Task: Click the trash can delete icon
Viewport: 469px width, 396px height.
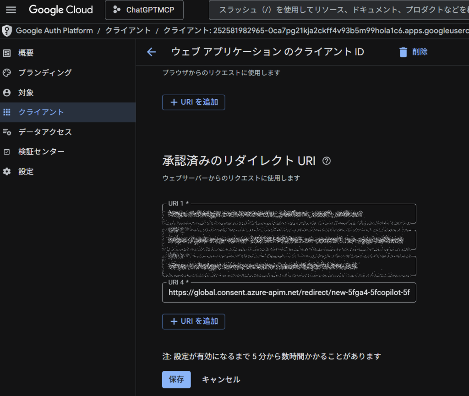Action: pyautogui.click(x=403, y=52)
